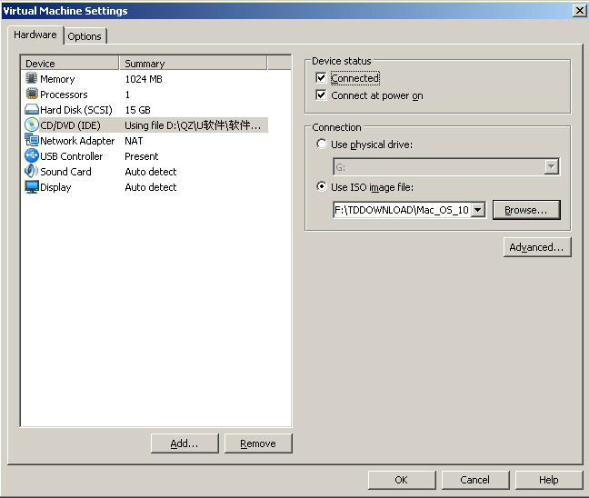
Task: Select Use physical drive radio button
Action: 321,144
